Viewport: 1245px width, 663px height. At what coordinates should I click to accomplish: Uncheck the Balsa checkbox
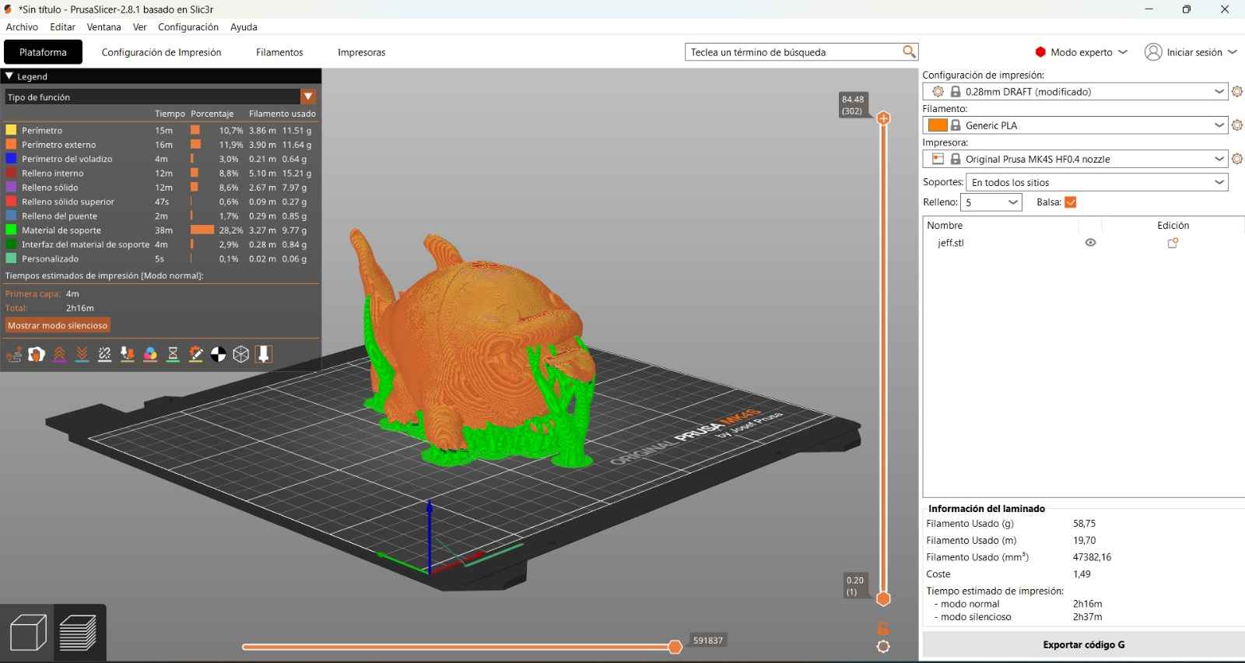(x=1071, y=202)
